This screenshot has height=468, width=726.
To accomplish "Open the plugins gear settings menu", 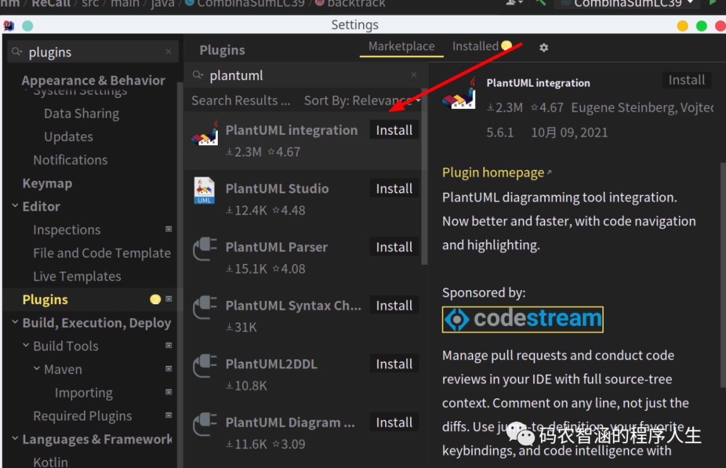I will coord(544,48).
